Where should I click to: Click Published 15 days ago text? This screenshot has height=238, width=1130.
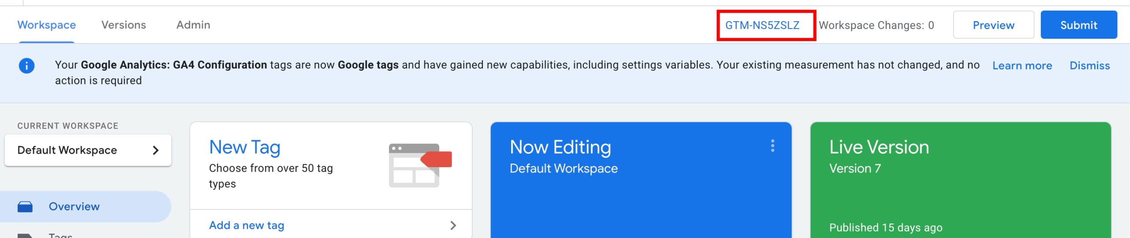pyautogui.click(x=885, y=227)
